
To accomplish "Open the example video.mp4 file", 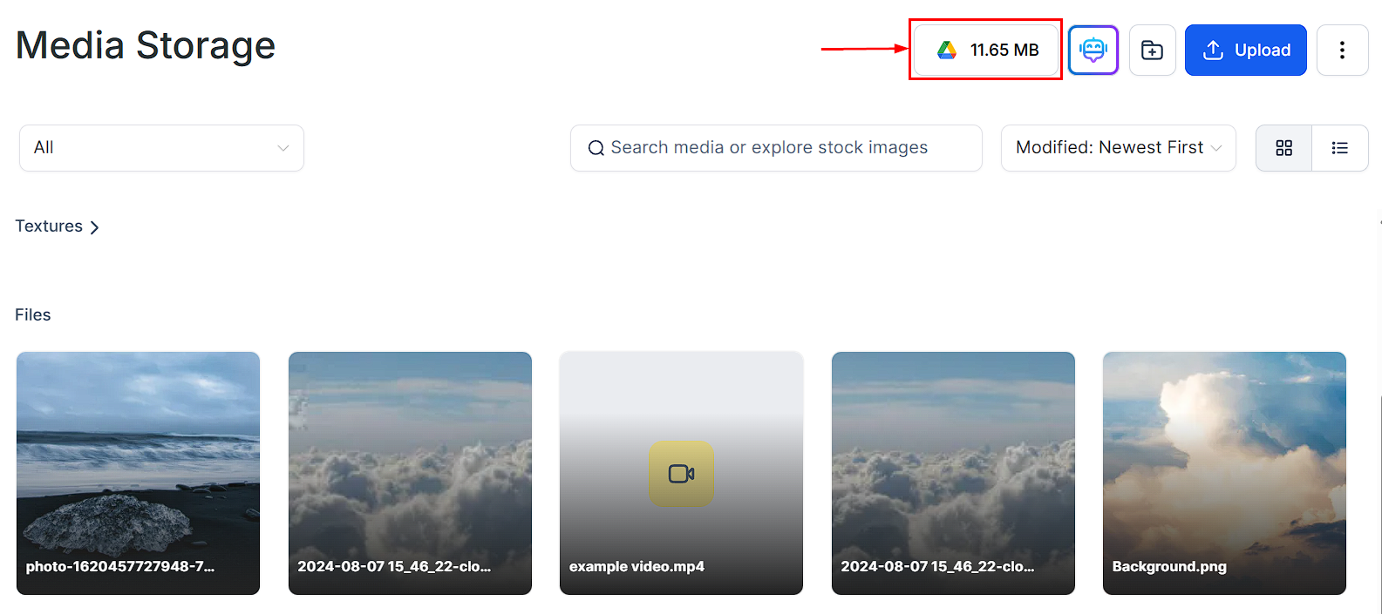I will pyautogui.click(x=681, y=473).
